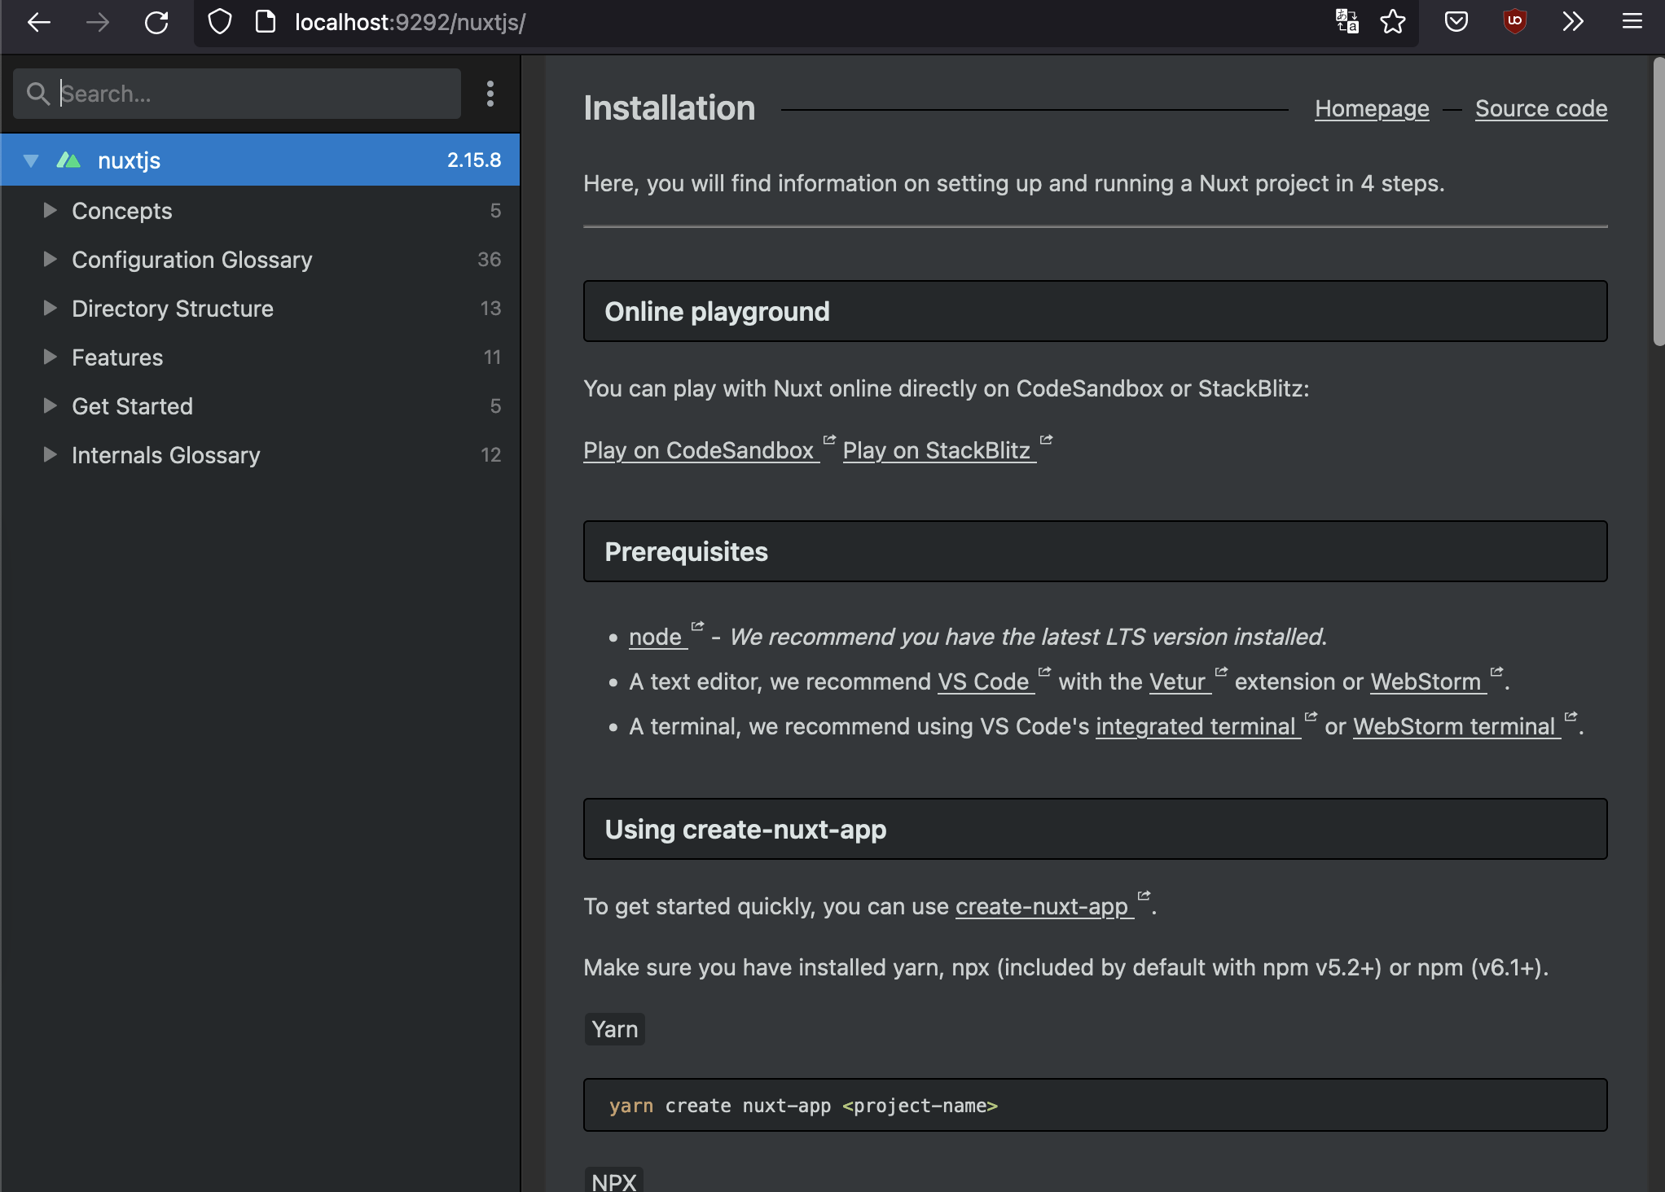1665x1192 pixels.
Task: Open the Pocket save icon
Action: point(1456,22)
